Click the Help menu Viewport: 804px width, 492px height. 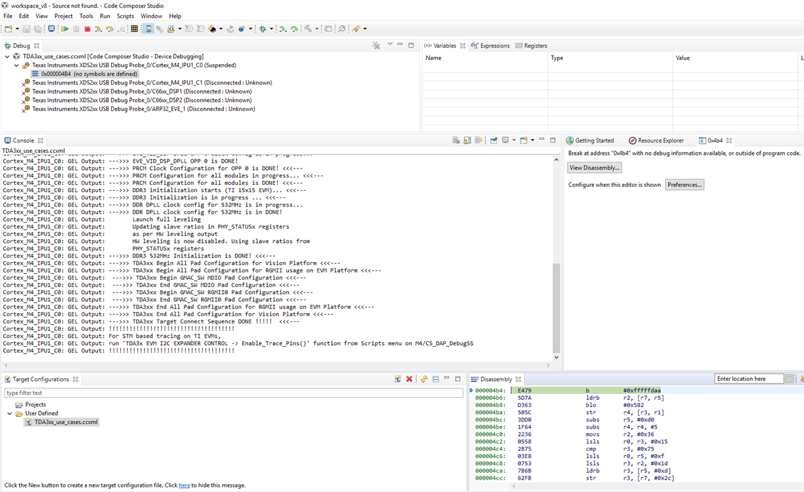click(175, 16)
